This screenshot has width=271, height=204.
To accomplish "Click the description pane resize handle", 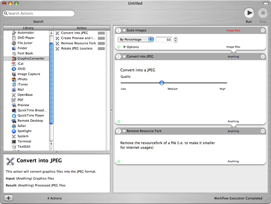I will pos(57,152).
